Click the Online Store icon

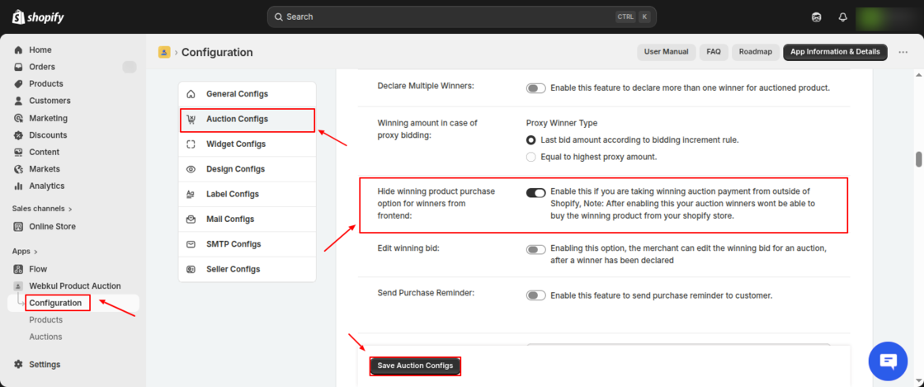(18, 227)
